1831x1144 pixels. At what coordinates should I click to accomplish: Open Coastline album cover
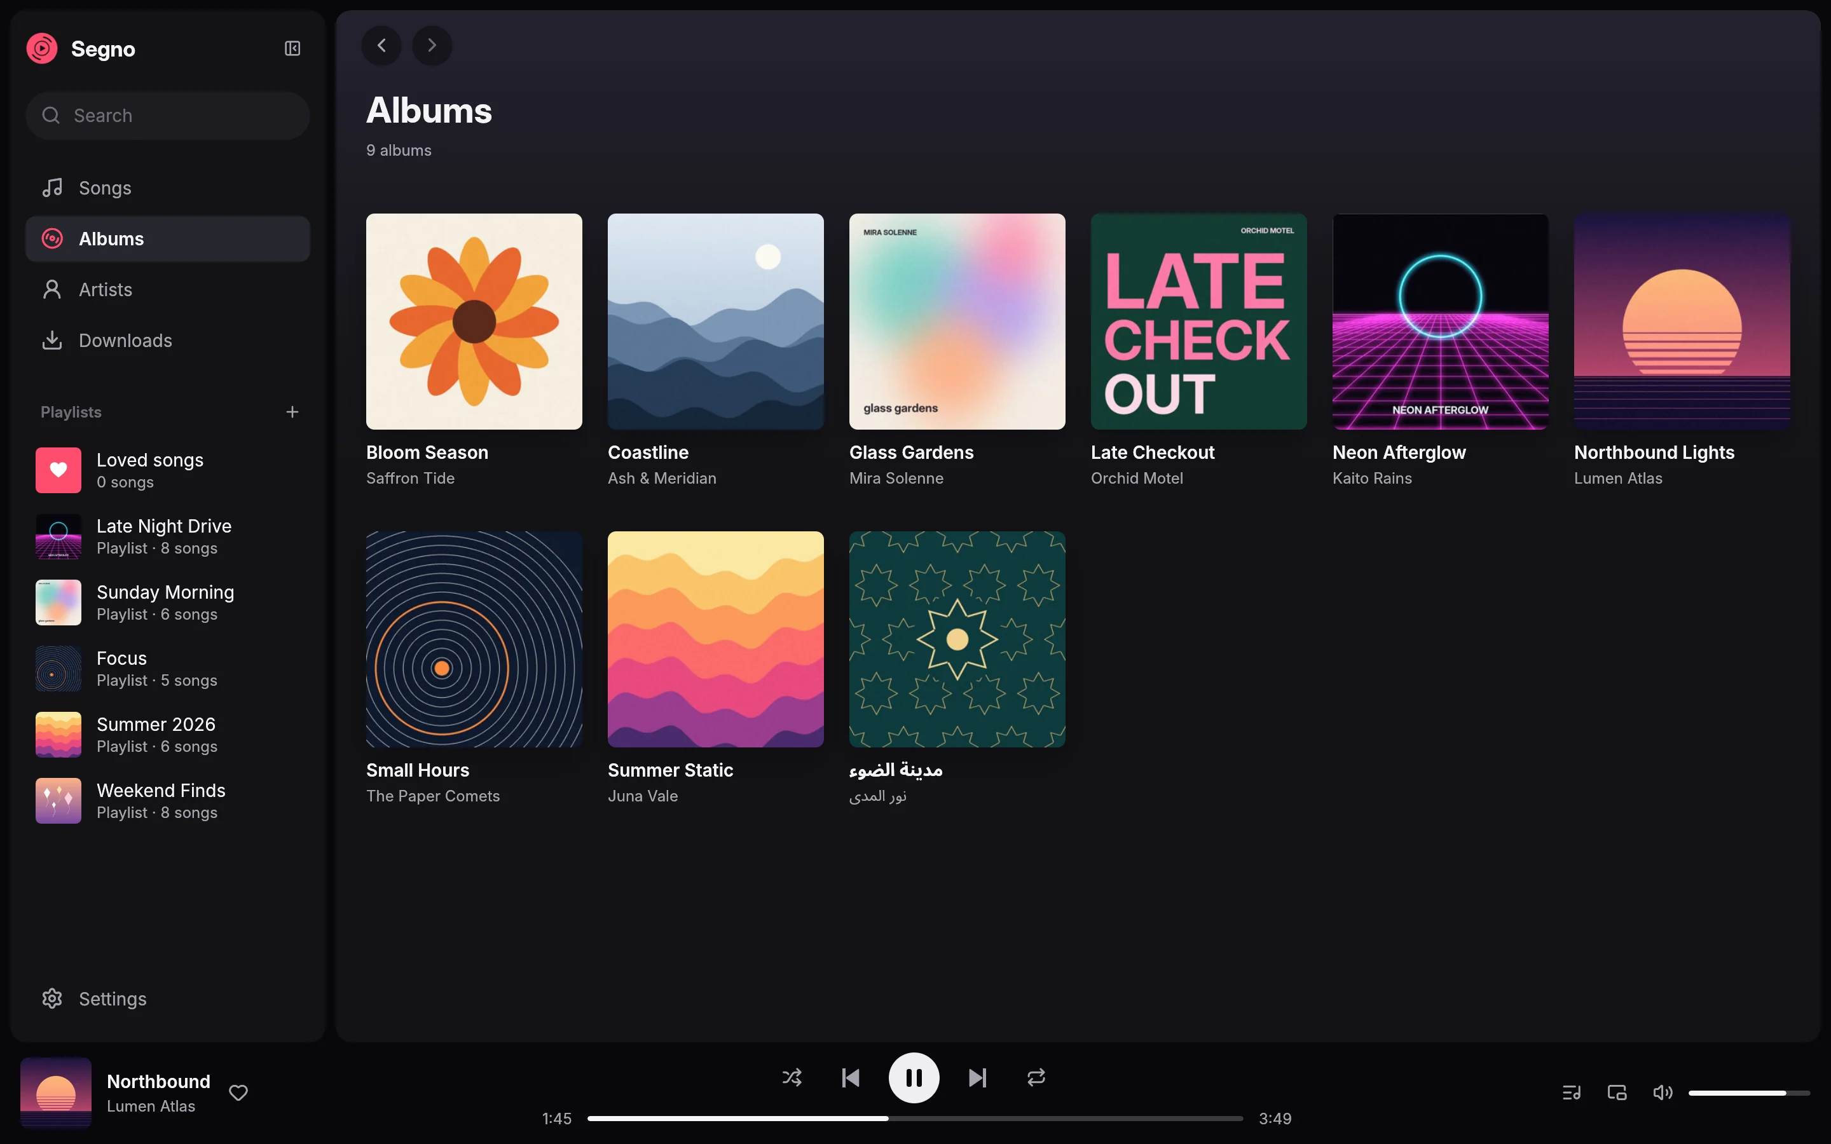tap(716, 322)
